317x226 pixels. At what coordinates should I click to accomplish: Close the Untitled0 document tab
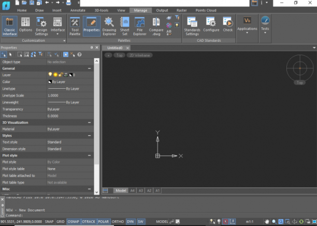[127, 48]
